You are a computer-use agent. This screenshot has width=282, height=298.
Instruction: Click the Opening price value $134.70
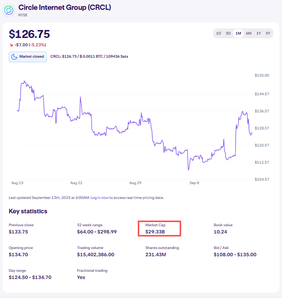coord(18,255)
